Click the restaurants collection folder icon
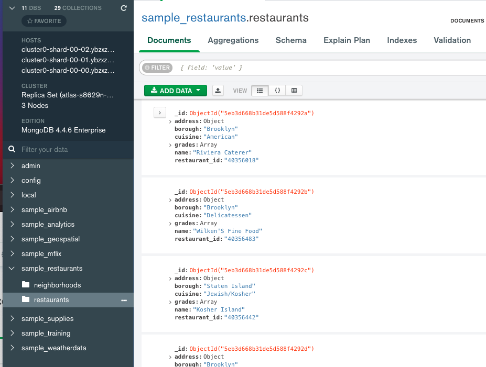The width and height of the screenshot is (486, 367). pyautogui.click(x=26, y=299)
